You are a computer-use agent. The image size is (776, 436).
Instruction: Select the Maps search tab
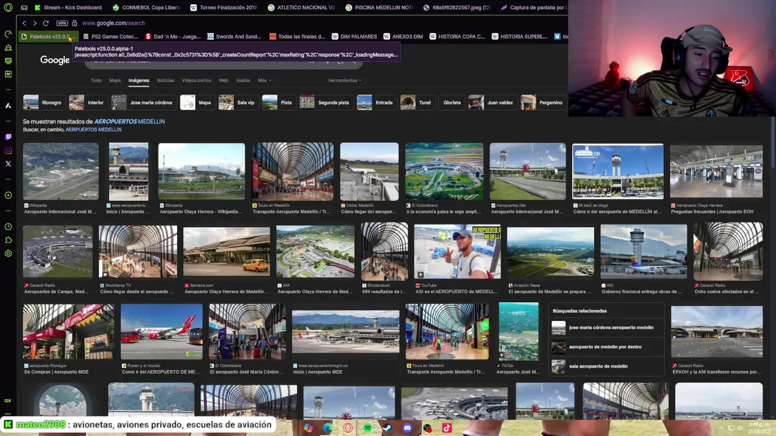115,80
